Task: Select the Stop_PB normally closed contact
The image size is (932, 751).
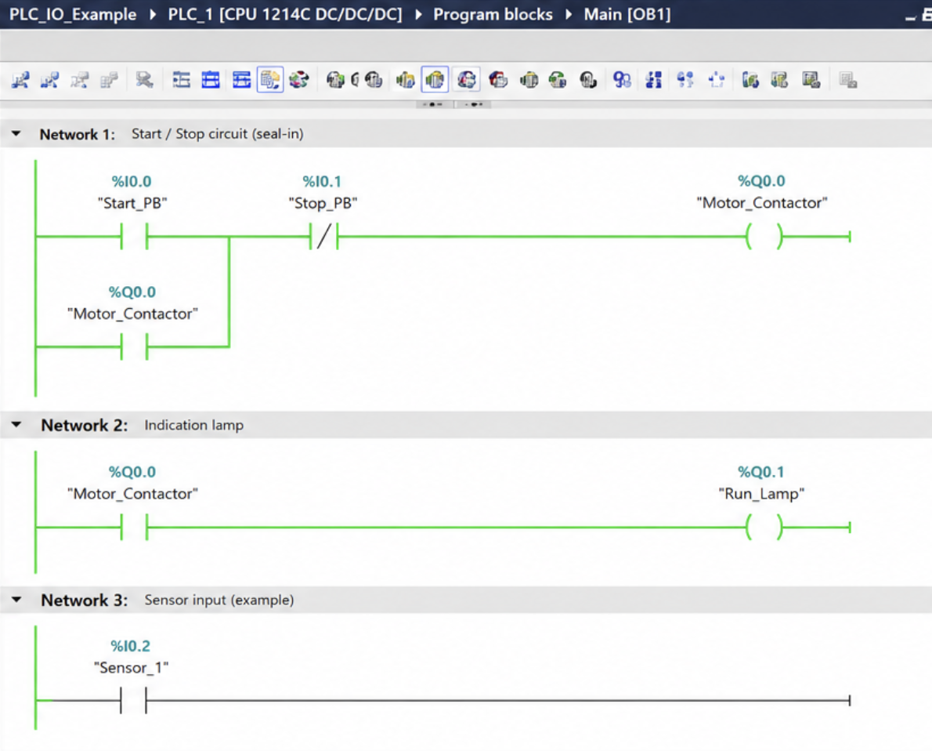Action: point(323,236)
